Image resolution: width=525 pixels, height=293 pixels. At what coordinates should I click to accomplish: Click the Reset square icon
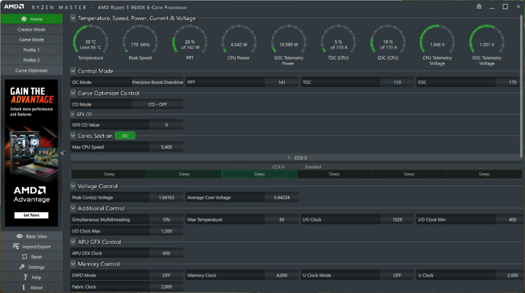[25, 257]
